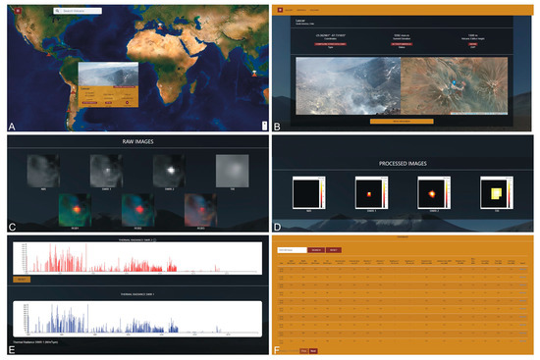Click the red SEARCH button above data table

(x=316, y=250)
